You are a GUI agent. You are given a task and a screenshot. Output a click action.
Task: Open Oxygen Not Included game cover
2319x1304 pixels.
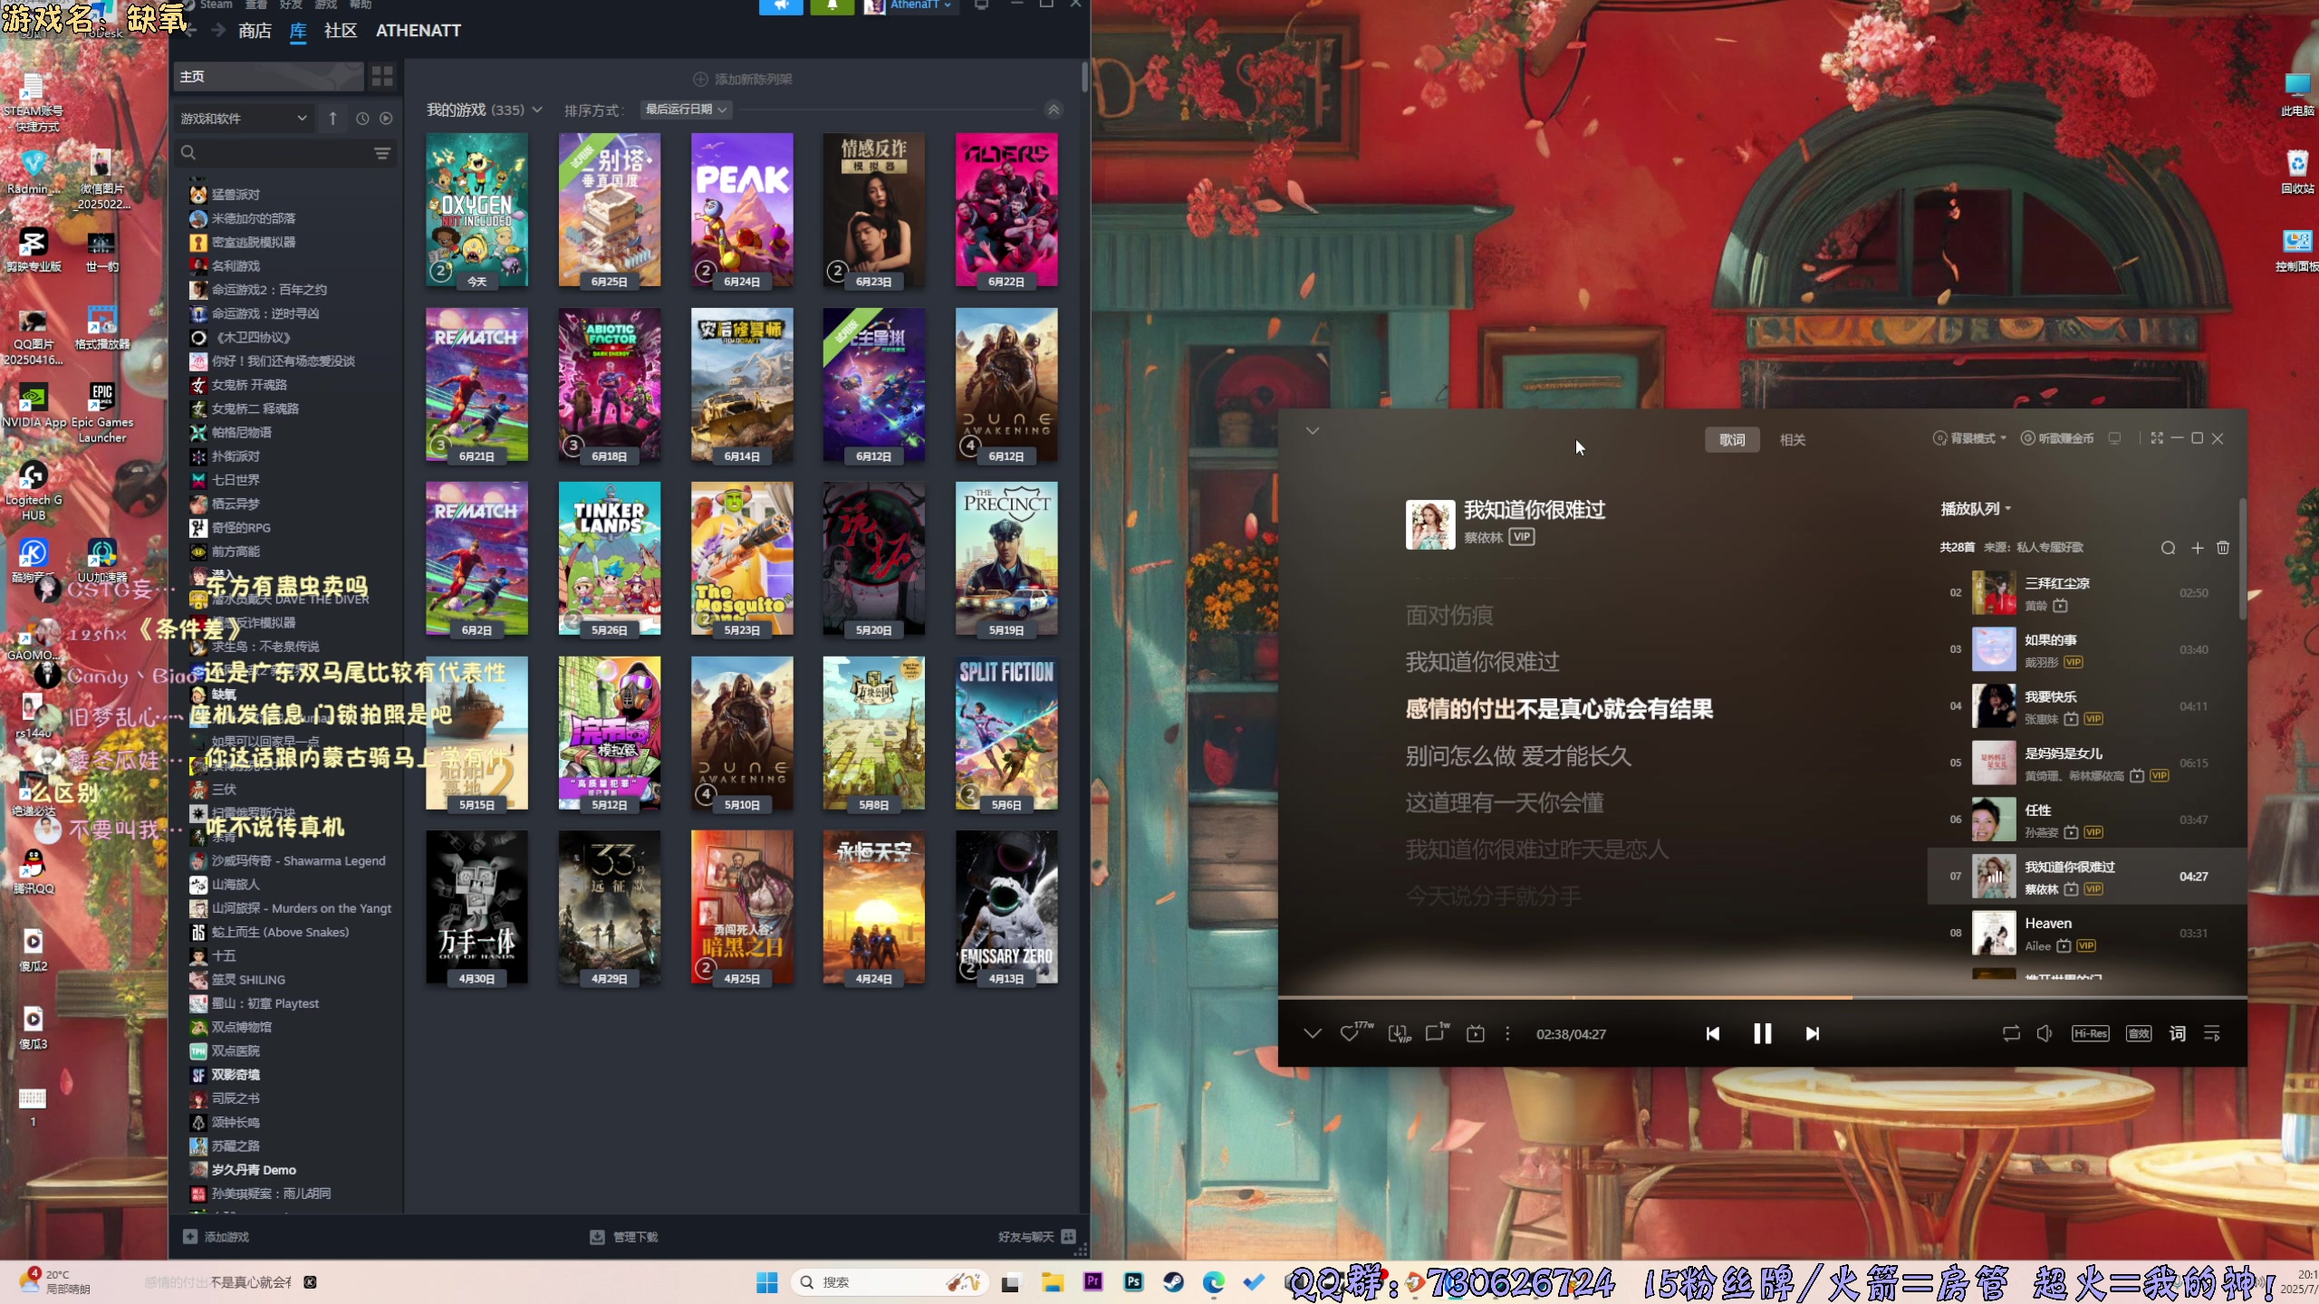(476, 210)
